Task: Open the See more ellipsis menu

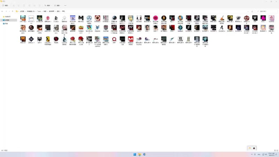Action: 65,6
